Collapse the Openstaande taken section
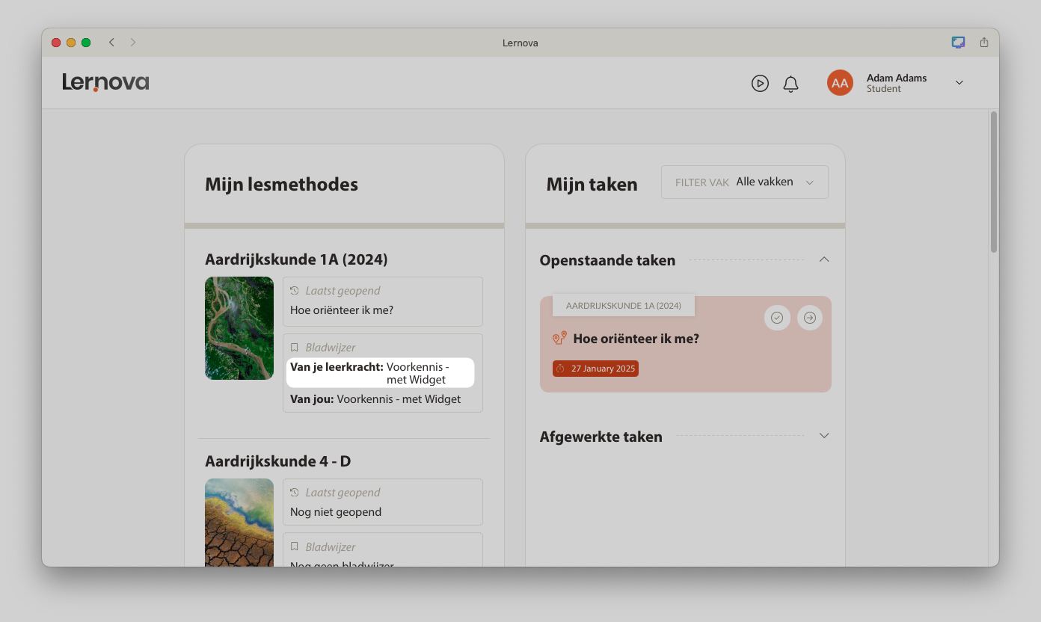1041x622 pixels. (824, 259)
